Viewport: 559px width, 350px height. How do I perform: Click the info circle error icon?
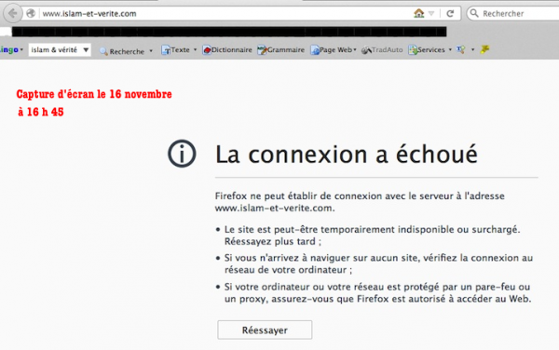coord(182,154)
